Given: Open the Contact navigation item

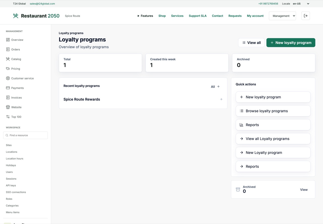Looking at the screenshot, I should click(218, 16).
